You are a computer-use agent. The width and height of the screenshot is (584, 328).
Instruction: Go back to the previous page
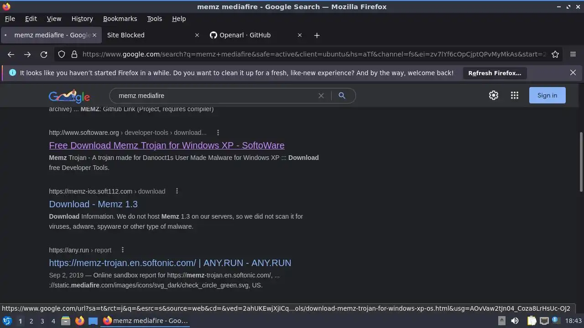tap(11, 54)
